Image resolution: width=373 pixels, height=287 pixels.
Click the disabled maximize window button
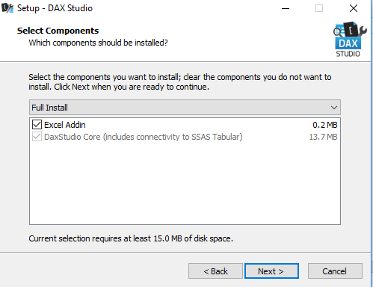(319, 8)
